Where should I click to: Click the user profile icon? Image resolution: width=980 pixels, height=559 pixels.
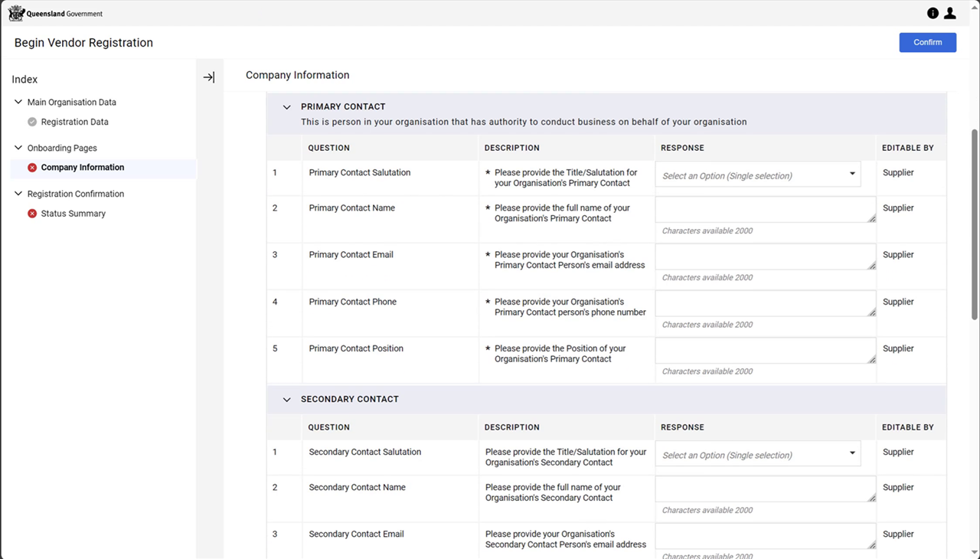950,13
